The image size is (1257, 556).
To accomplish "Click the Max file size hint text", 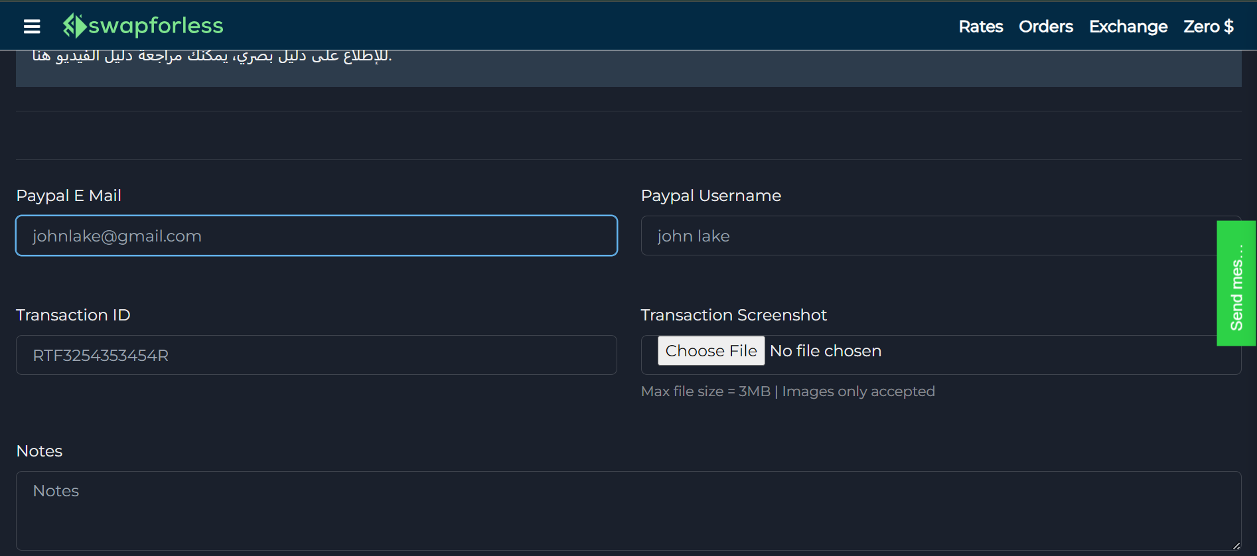I will coord(787,391).
